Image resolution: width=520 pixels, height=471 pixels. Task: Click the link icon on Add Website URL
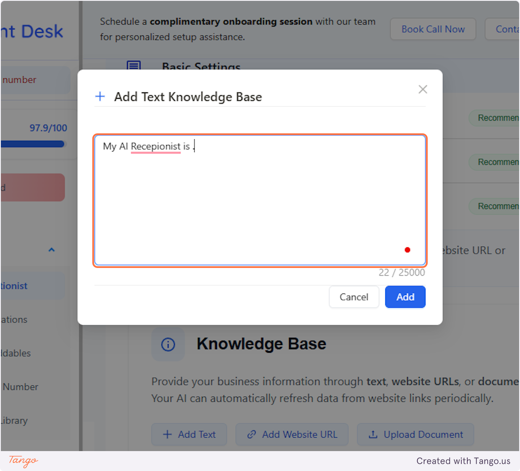(251, 434)
